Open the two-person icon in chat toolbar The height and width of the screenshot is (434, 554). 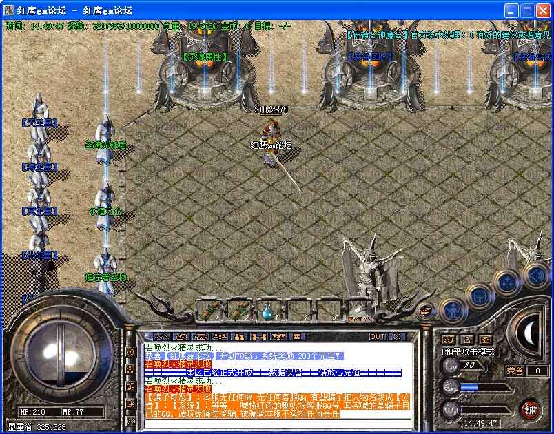click(240, 337)
